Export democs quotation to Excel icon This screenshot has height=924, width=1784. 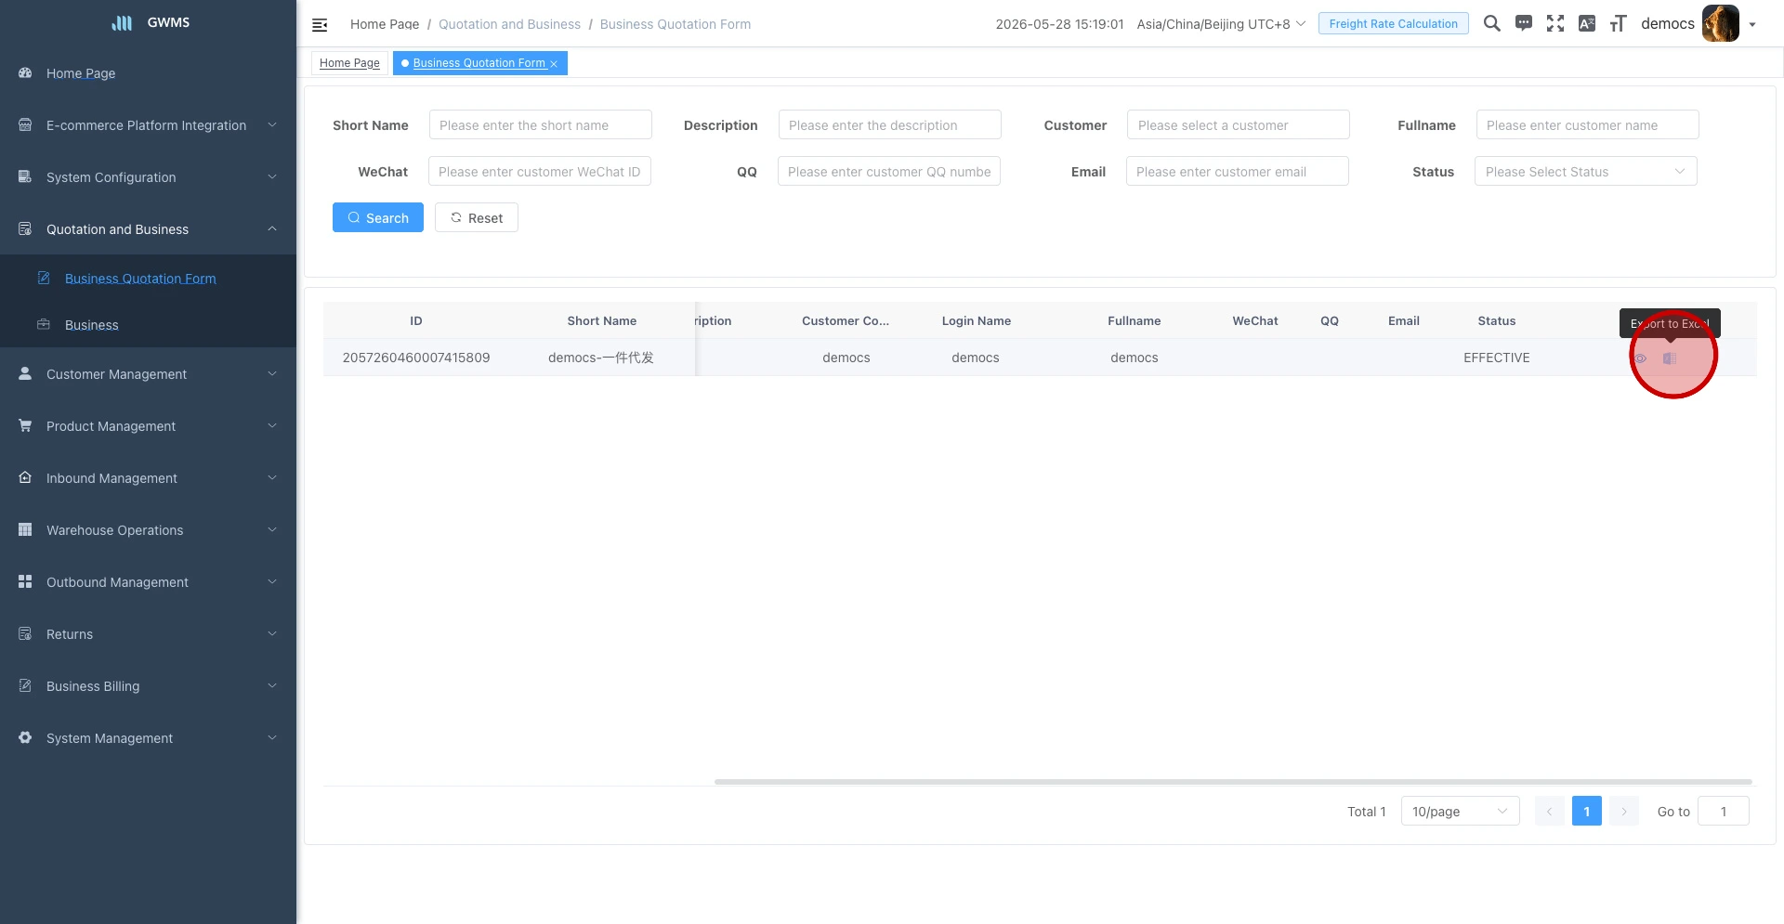coord(1670,358)
